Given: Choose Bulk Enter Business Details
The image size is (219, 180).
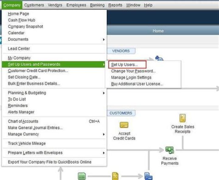Looking at the screenshot, I should tap(54, 83).
